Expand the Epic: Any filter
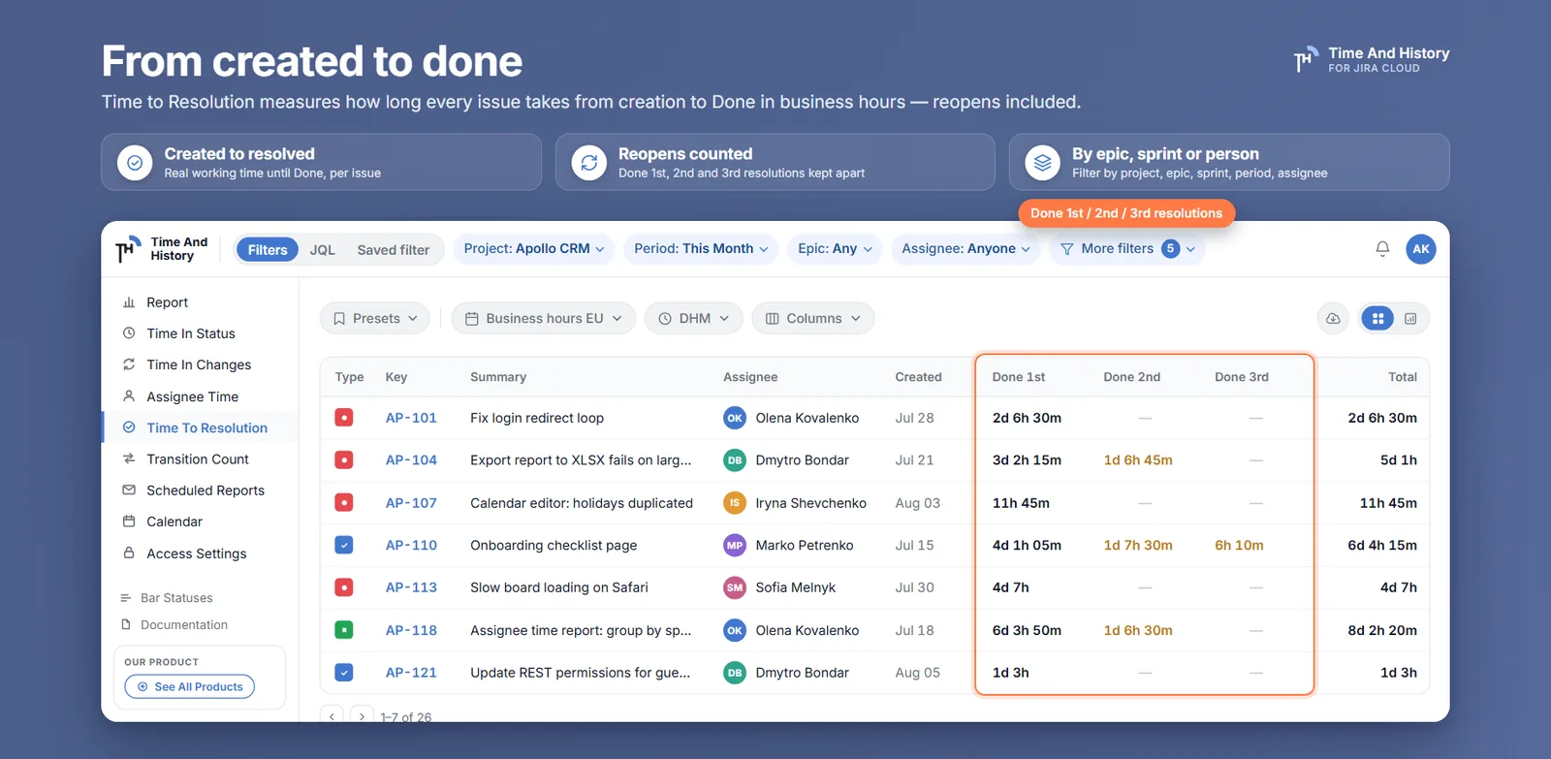Viewport: 1551px width, 759px height. pyautogui.click(x=835, y=249)
